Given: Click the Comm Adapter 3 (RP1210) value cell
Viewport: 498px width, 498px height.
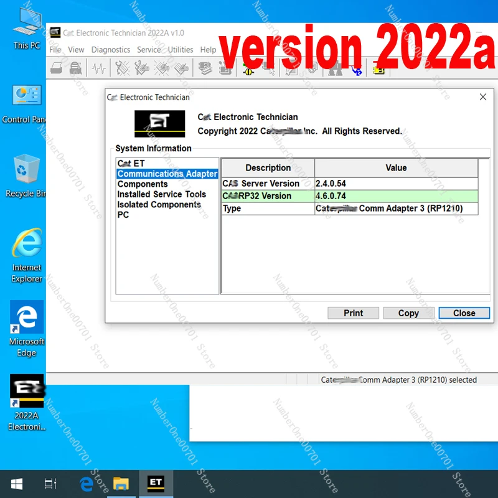Looking at the screenshot, I should (x=396, y=209).
